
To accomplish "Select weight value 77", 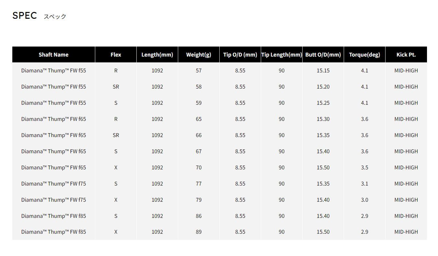I will click(x=199, y=184).
